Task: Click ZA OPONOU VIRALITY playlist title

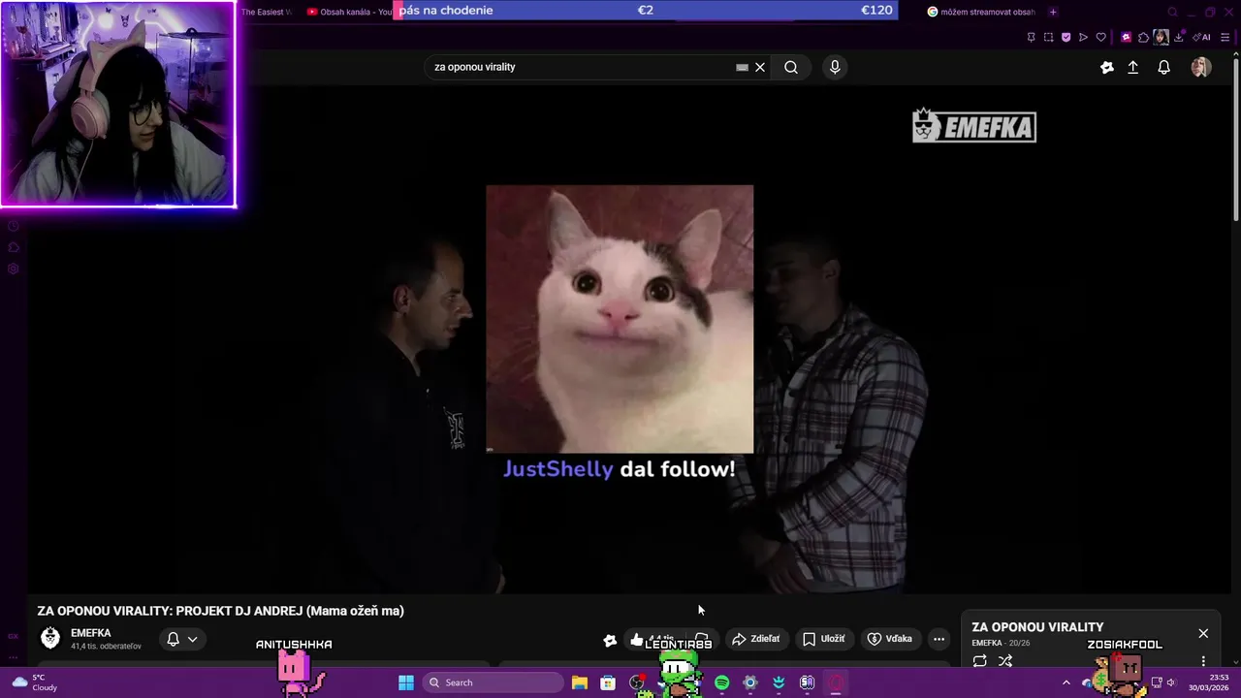Action: point(1037,627)
